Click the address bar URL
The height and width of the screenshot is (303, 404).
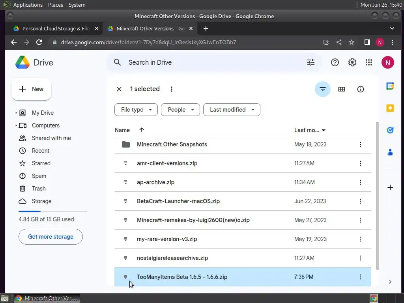pos(148,42)
